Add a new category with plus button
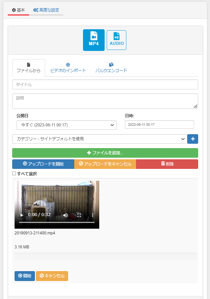The width and height of the screenshot is (210, 299). (x=193, y=139)
